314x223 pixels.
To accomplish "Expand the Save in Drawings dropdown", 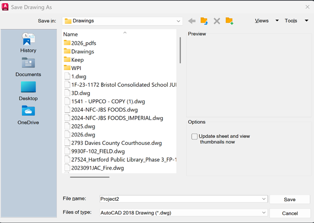I will point(178,21).
